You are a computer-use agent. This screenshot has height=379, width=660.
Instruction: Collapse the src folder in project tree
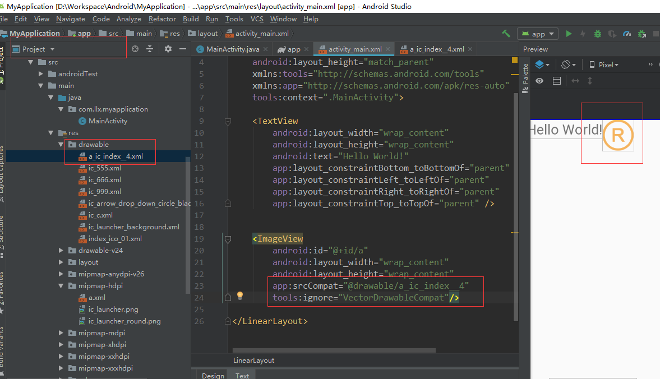31,62
